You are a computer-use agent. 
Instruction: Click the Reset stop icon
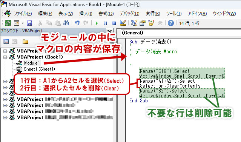point(114,23)
